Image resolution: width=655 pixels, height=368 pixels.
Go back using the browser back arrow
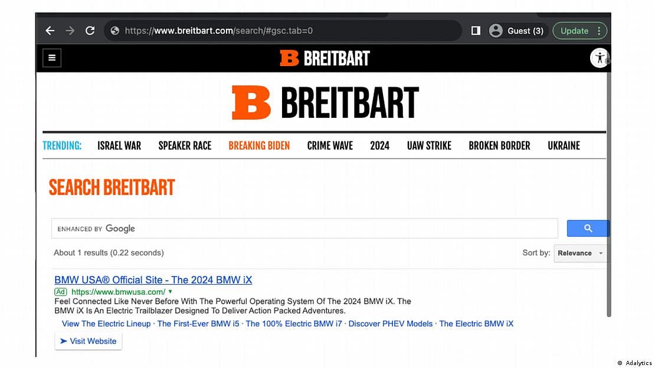(x=50, y=31)
